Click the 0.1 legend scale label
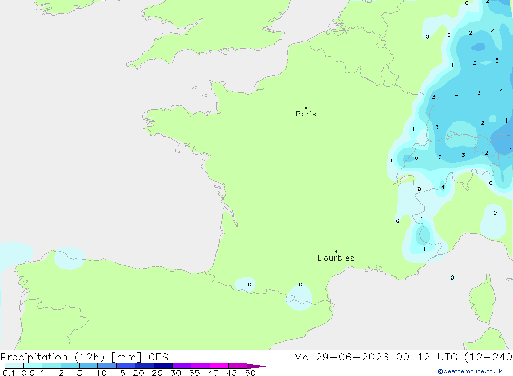This screenshot has height=376, width=513. tap(9, 373)
